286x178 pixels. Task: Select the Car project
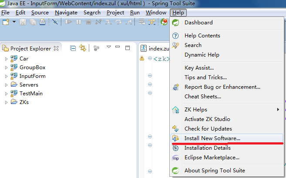[x=24, y=59]
